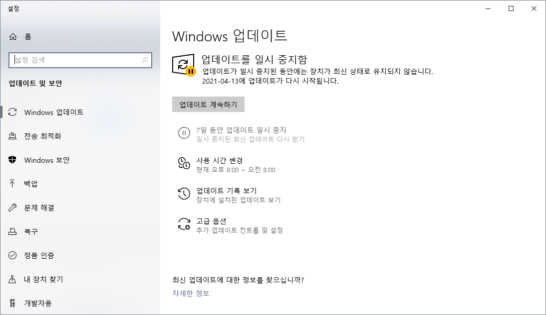546x315 pixels.
Task: Click 장치에 설치된 업데이트 보기 text
Action: (x=238, y=200)
